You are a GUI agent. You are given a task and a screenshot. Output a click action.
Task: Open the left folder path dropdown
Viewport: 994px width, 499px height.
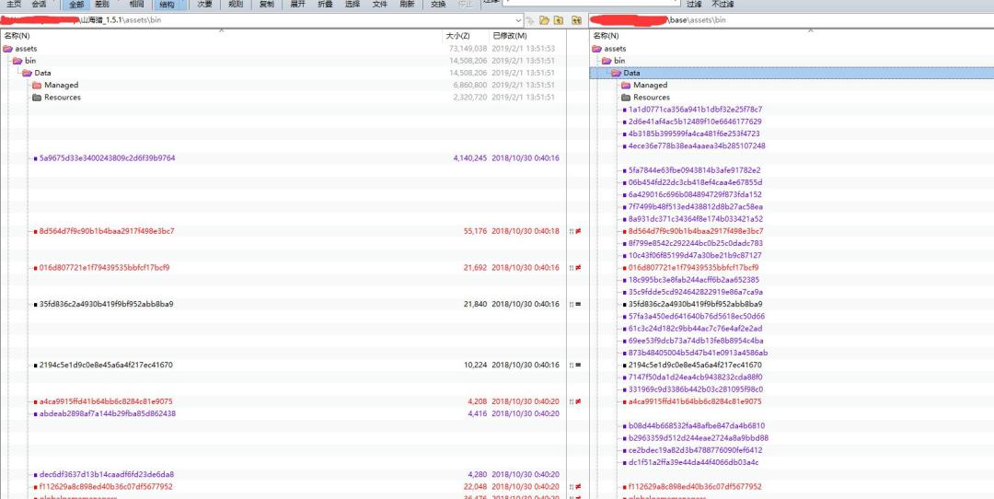pos(518,19)
